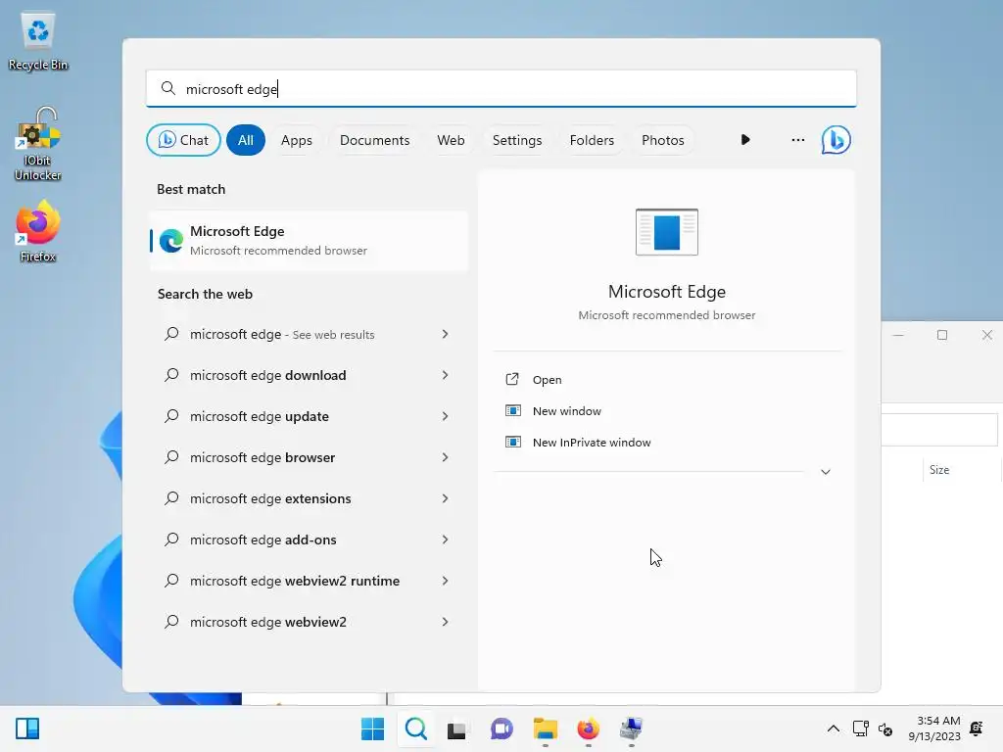Viewport: 1003px width, 752px height.
Task: Open File Explorer from the taskbar
Action: point(545,728)
